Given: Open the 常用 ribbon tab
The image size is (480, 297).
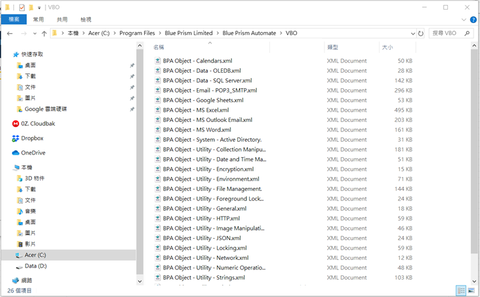Looking at the screenshot, I should (x=38, y=19).
